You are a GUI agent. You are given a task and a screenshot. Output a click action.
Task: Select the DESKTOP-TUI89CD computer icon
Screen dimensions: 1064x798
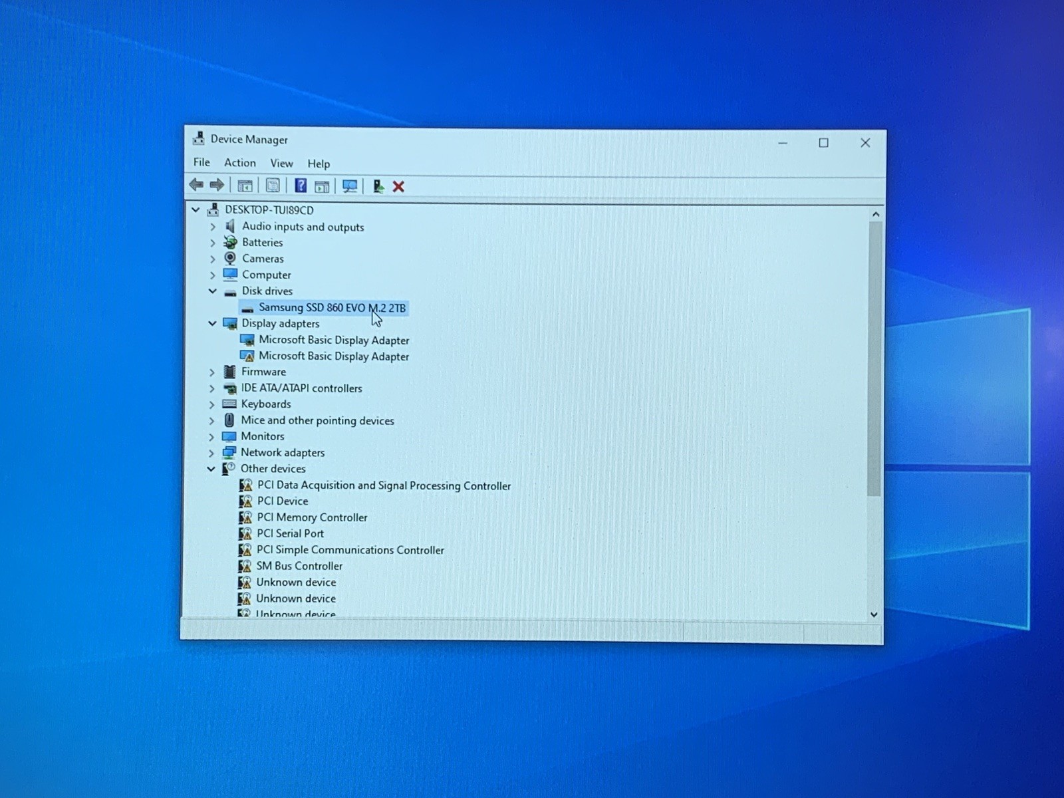tap(213, 210)
